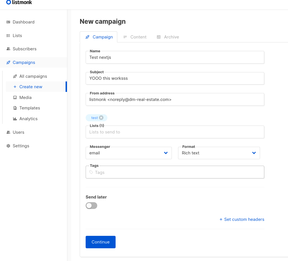This screenshot has width=288, height=261.
Task: Open the Users management section
Action: (18, 132)
